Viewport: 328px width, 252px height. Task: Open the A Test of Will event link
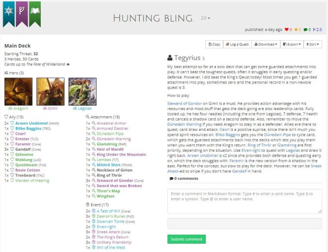point(108,211)
